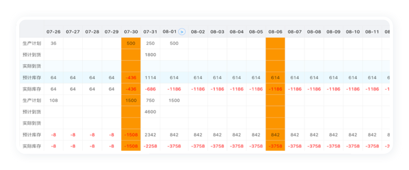Click the orange -1186 cell under 08-06
Image resolution: width=409 pixels, height=170 pixels.
pyautogui.click(x=275, y=89)
